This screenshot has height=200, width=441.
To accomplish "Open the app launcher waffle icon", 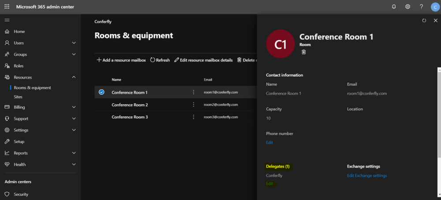I will pyautogui.click(x=7, y=7).
